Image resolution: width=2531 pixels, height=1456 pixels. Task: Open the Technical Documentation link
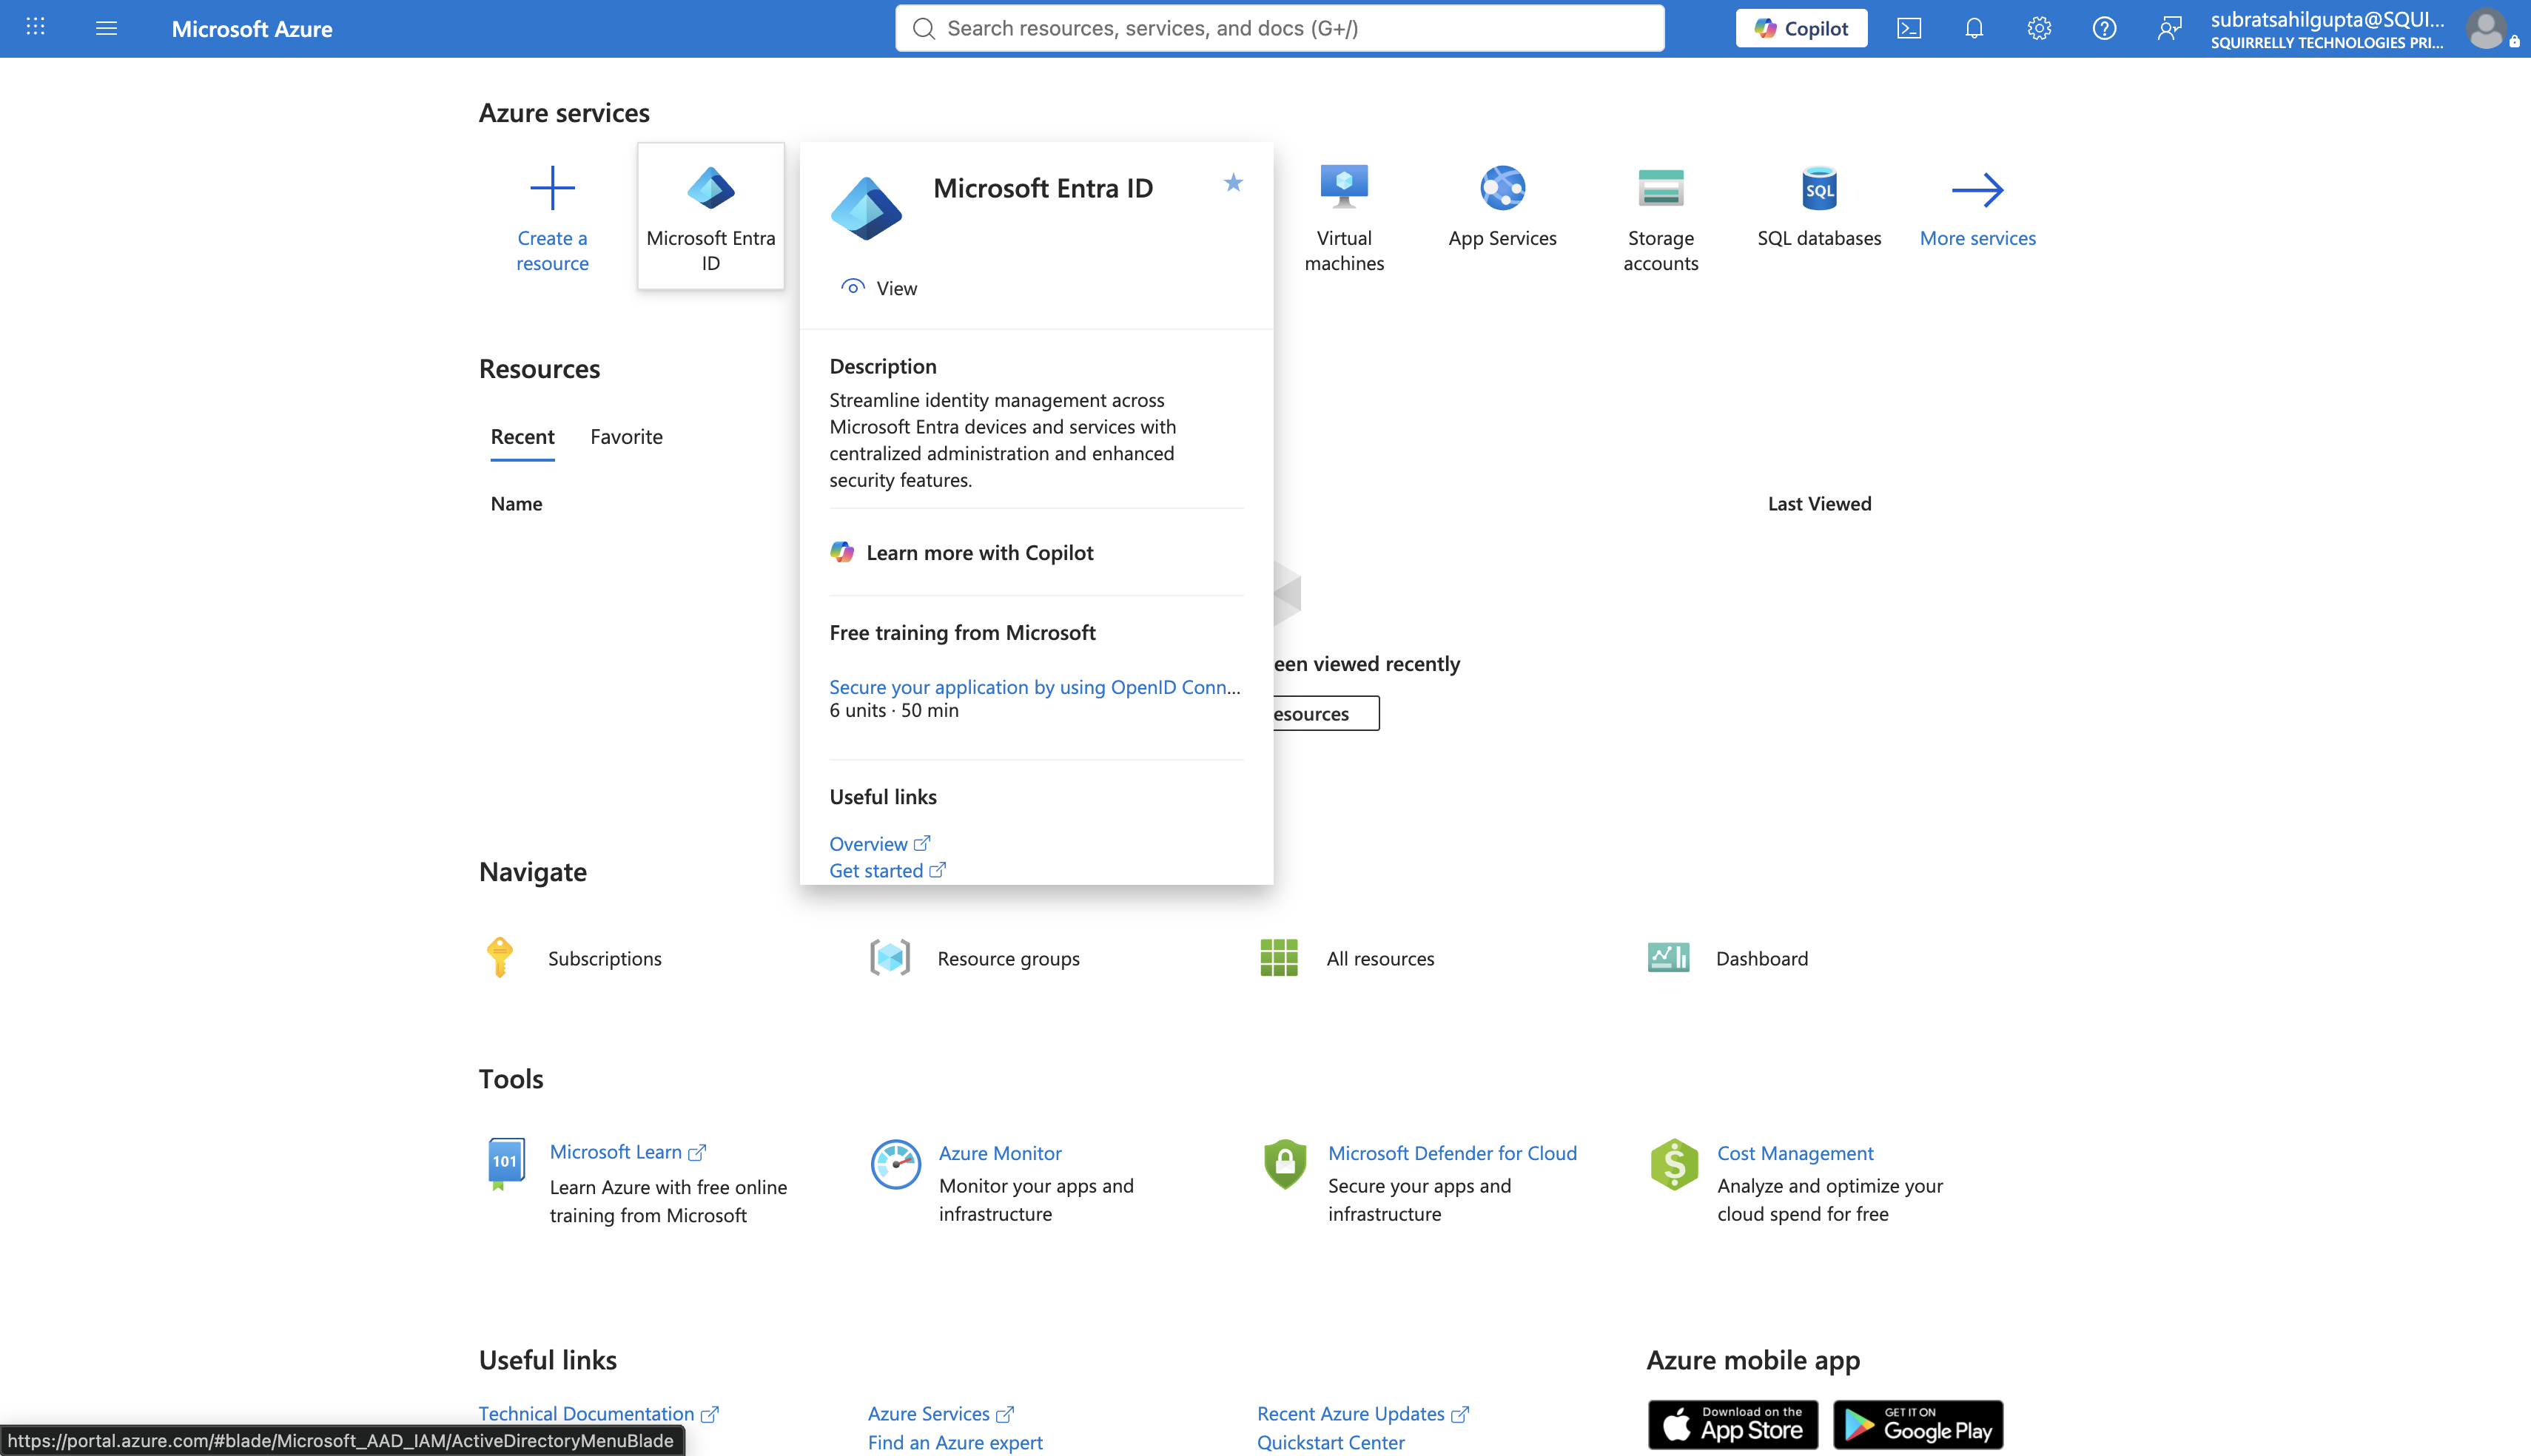coord(598,1413)
